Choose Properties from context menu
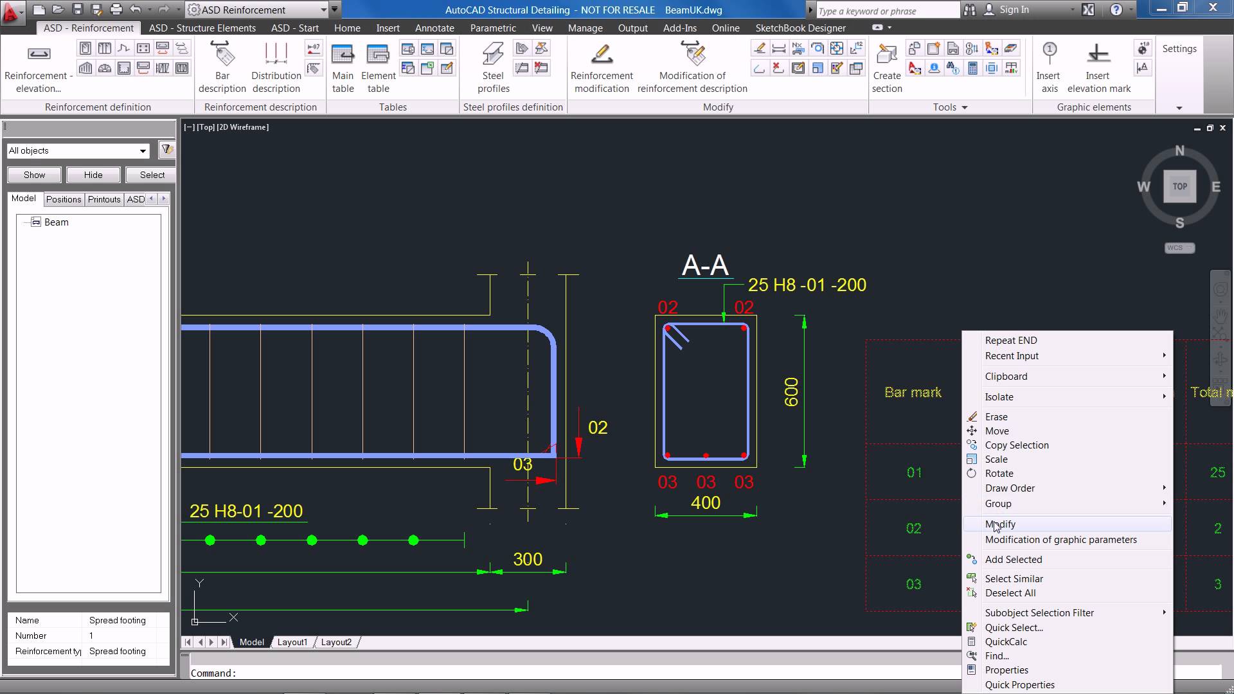The height and width of the screenshot is (694, 1234). coord(1068,670)
